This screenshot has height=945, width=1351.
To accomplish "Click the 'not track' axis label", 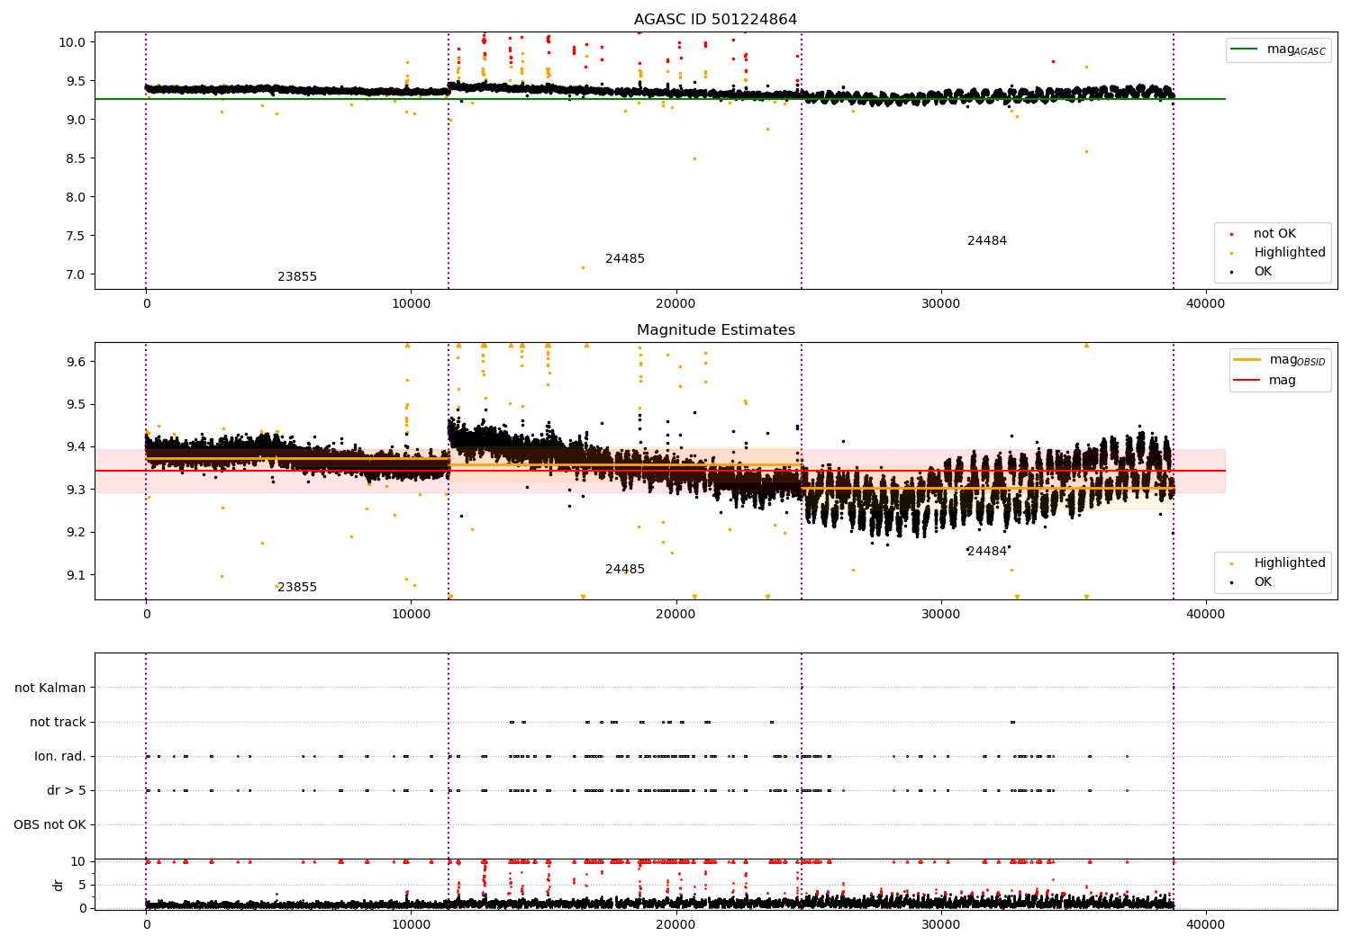I will pos(58,722).
